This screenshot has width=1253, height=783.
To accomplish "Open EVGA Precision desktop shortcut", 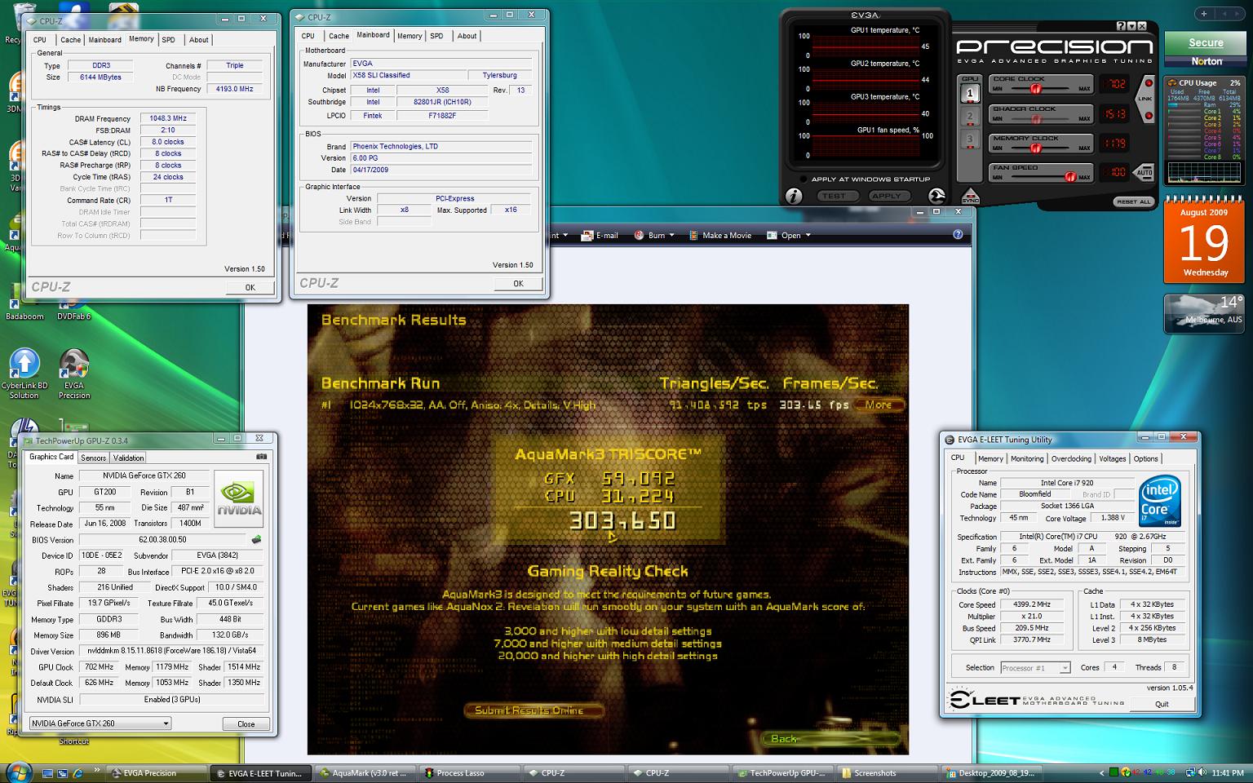I will coord(73,374).
